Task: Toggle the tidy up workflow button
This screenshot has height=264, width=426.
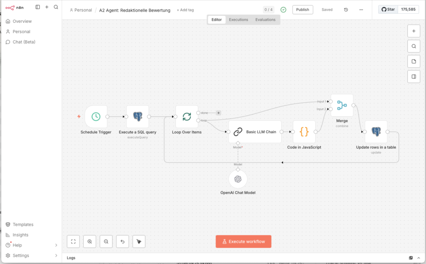Action: [x=139, y=241]
